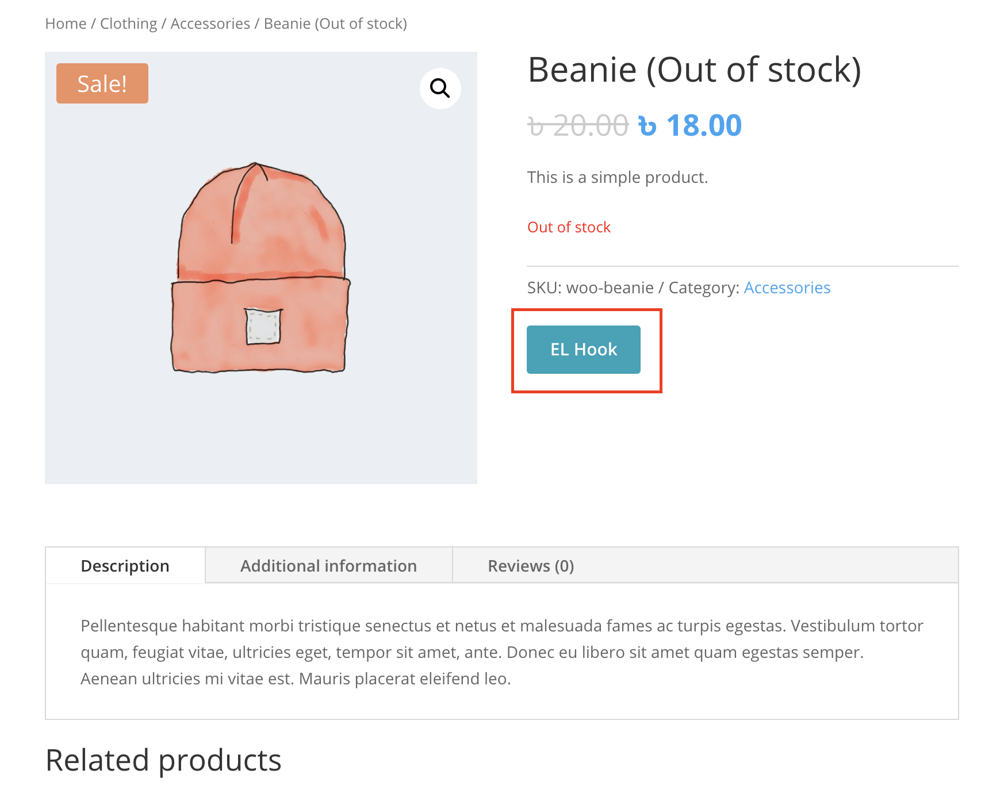Click Accessories in the breadcrumb
Image resolution: width=1004 pixels, height=789 pixels.
point(210,23)
